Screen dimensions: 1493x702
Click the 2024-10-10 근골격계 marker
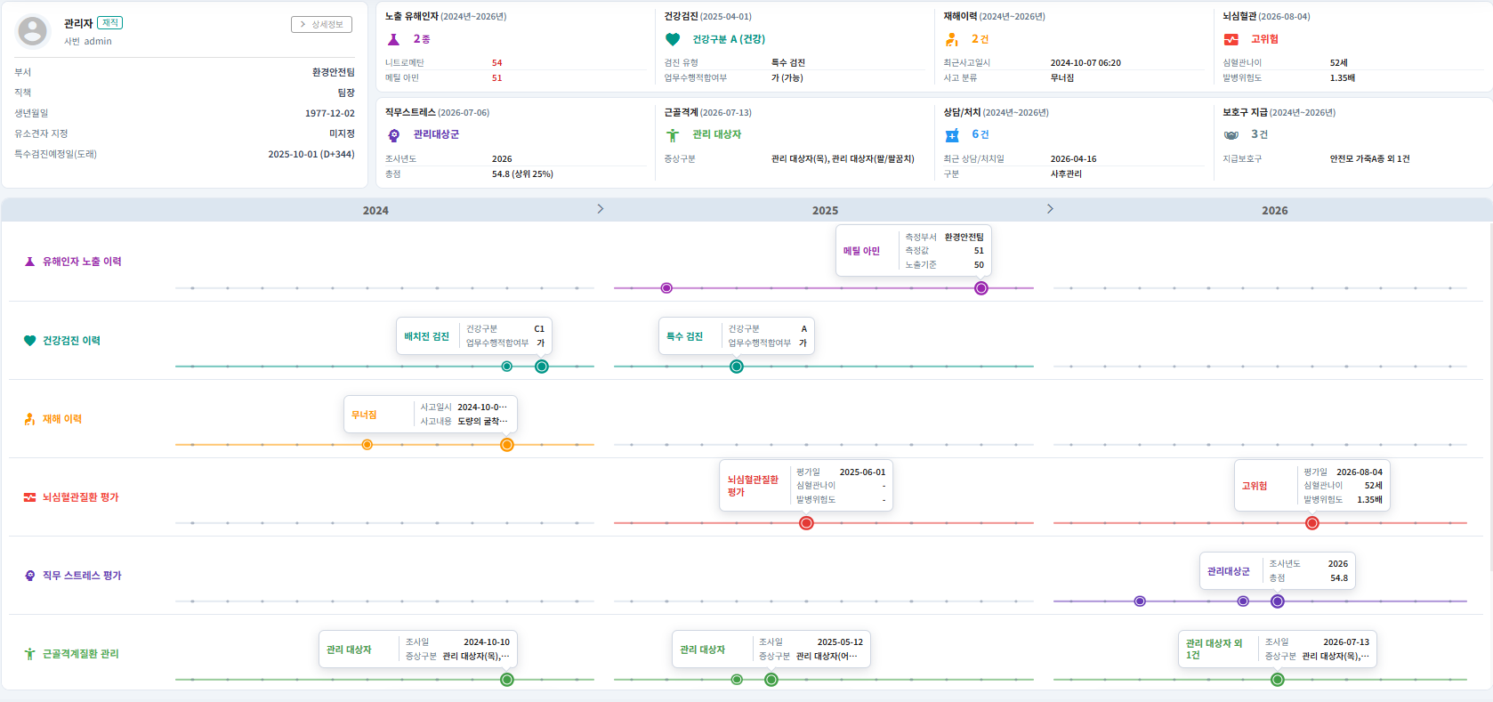pyautogui.click(x=507, y=680)
